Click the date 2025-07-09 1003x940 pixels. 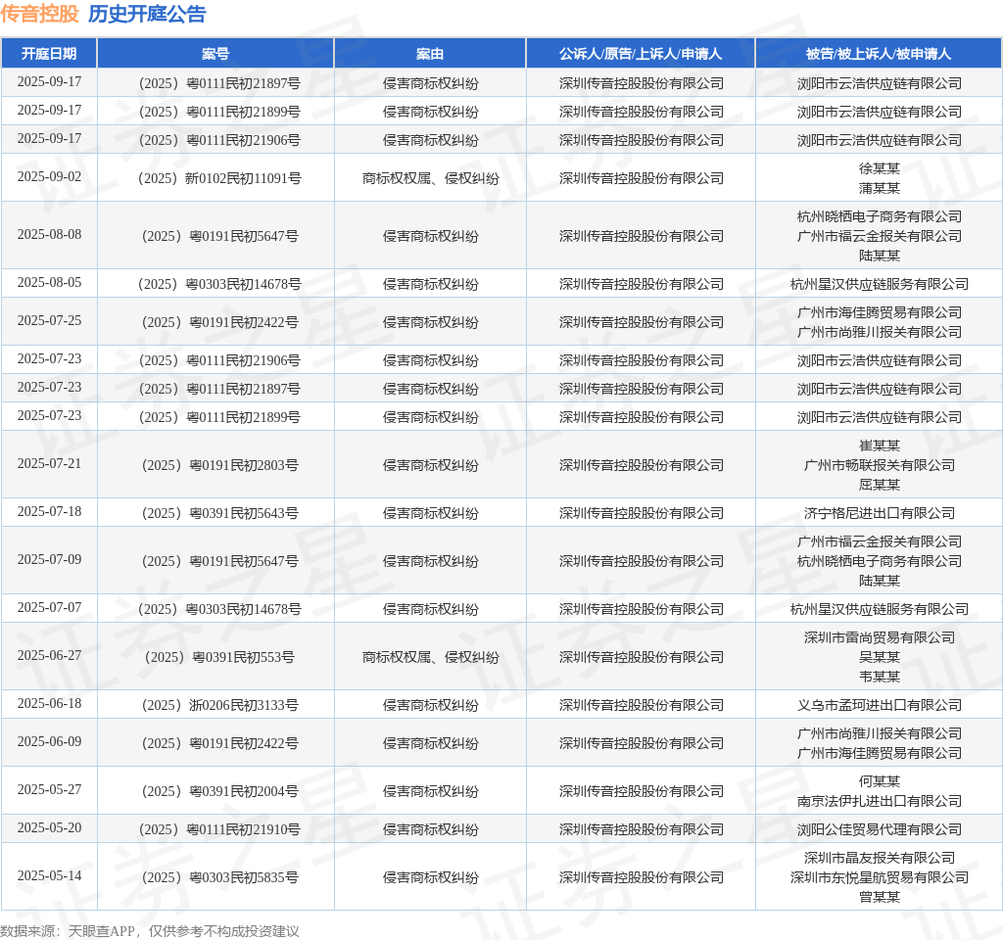(x=49, y=559)
